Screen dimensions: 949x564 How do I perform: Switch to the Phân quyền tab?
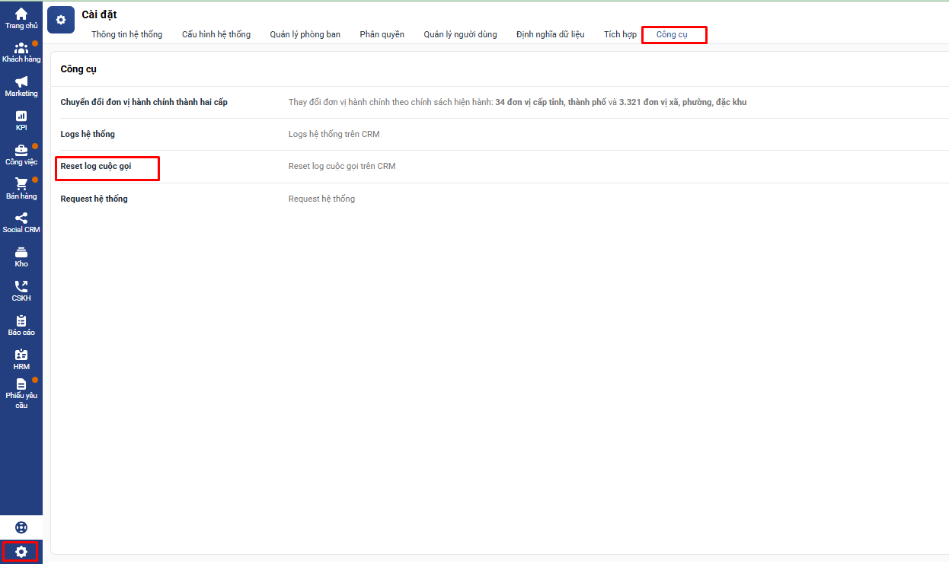(382, 34)
